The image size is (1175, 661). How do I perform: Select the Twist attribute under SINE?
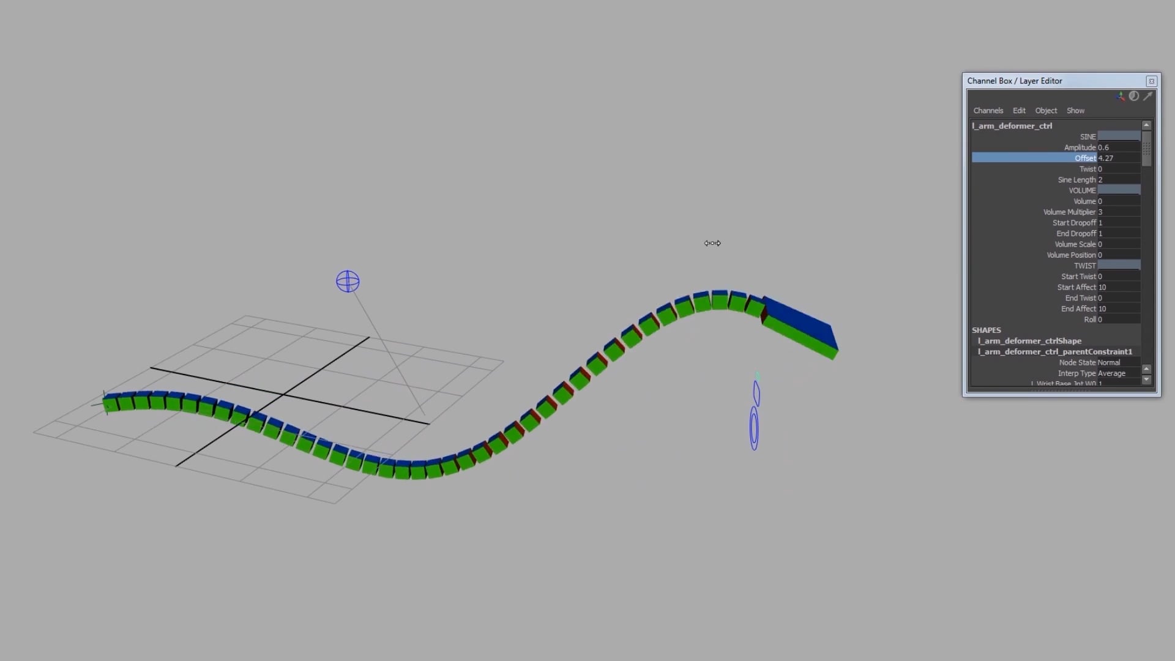tap(1087, 169)
